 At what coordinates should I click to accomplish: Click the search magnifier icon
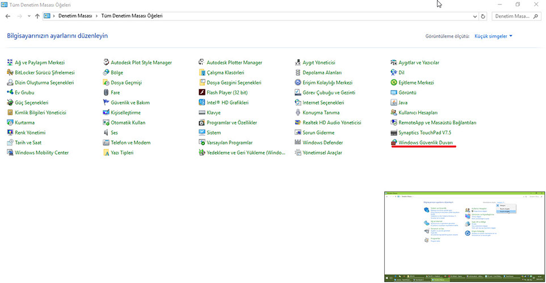(536, 16)
